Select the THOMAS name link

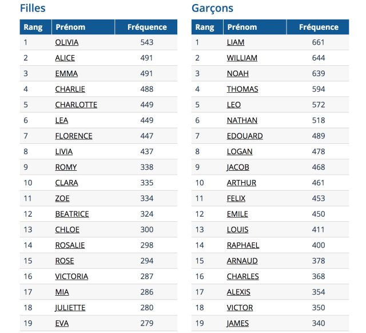click(x=242, y=89)
